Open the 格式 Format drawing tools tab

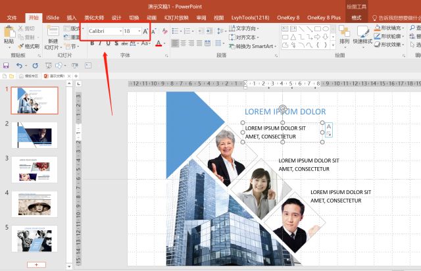[x=357, y=18]
